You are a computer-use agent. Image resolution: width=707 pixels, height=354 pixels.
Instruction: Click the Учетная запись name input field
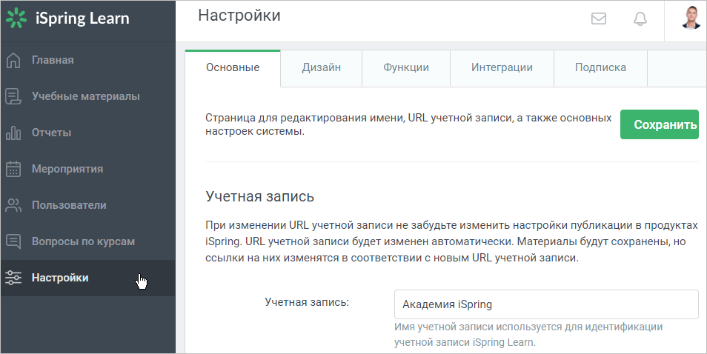546,304
